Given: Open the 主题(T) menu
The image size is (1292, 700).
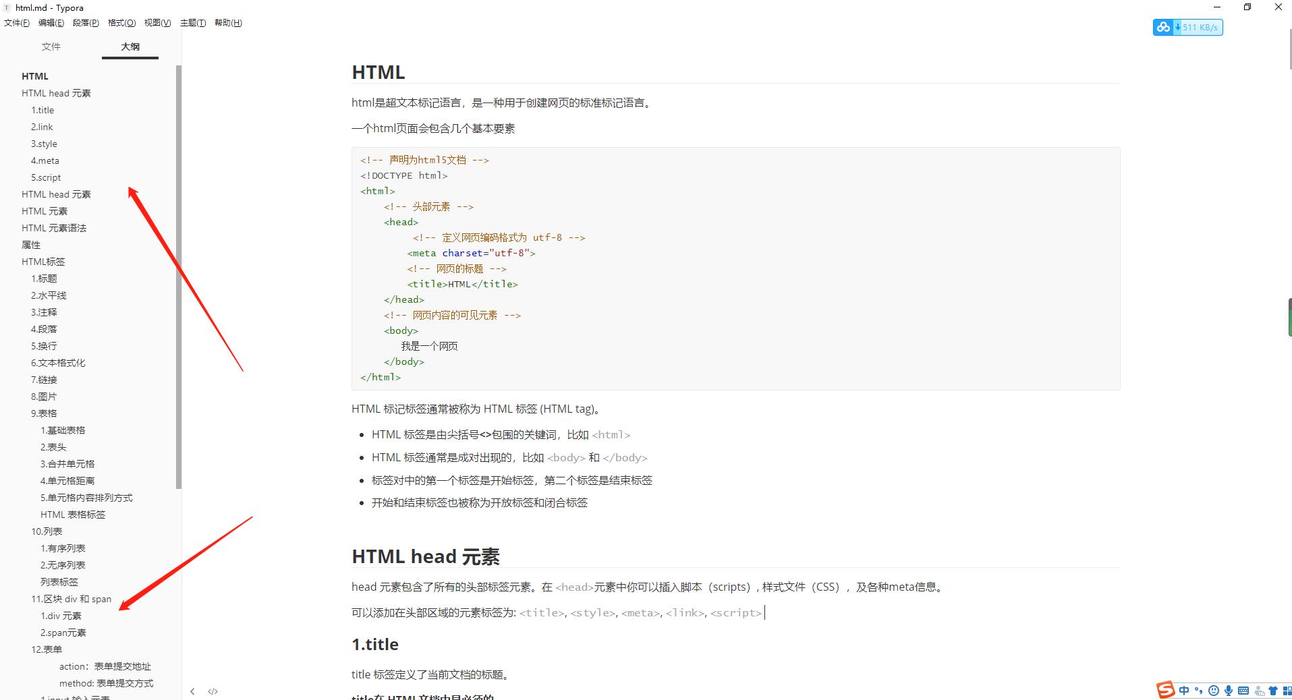Looking at the screenshot, I should tap(193, 23).
